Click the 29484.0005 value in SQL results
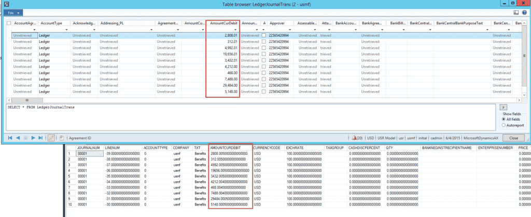Screen dimensions: 531x217 [x=230, y=199]
